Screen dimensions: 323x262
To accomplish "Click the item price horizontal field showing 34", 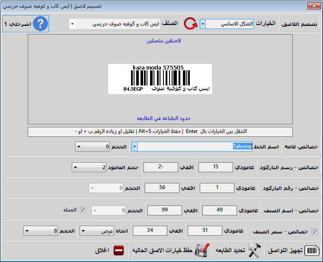I will point(150,230).
